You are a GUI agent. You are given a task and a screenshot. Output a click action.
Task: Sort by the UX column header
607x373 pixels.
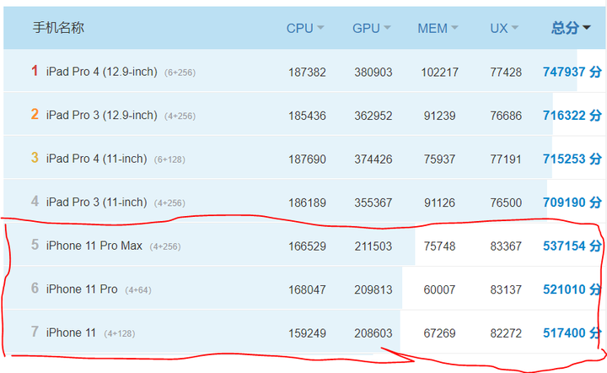(x=504, y=29)
